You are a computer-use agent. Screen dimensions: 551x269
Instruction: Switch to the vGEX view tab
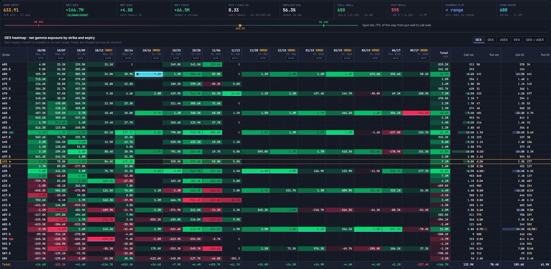(x=503, y=40)
